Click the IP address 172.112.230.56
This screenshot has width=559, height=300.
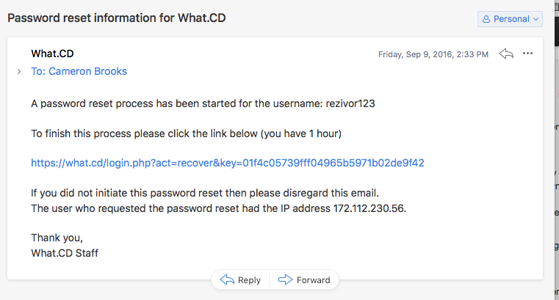(x=369, y=208)
